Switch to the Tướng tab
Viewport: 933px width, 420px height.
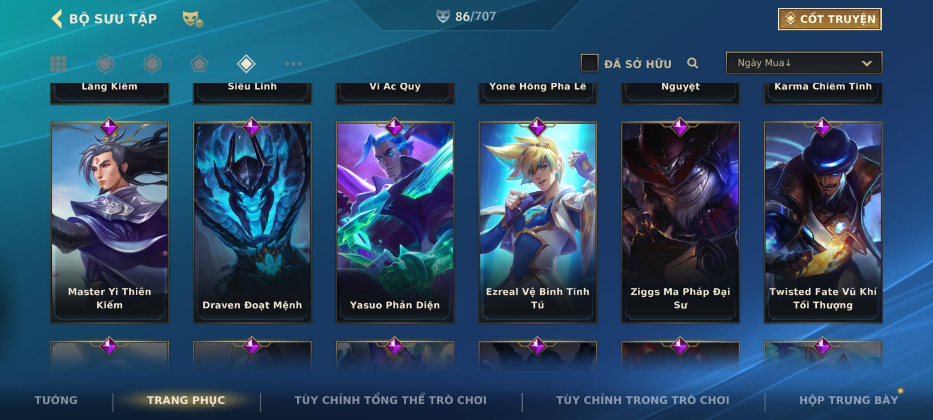pos(56,400)
